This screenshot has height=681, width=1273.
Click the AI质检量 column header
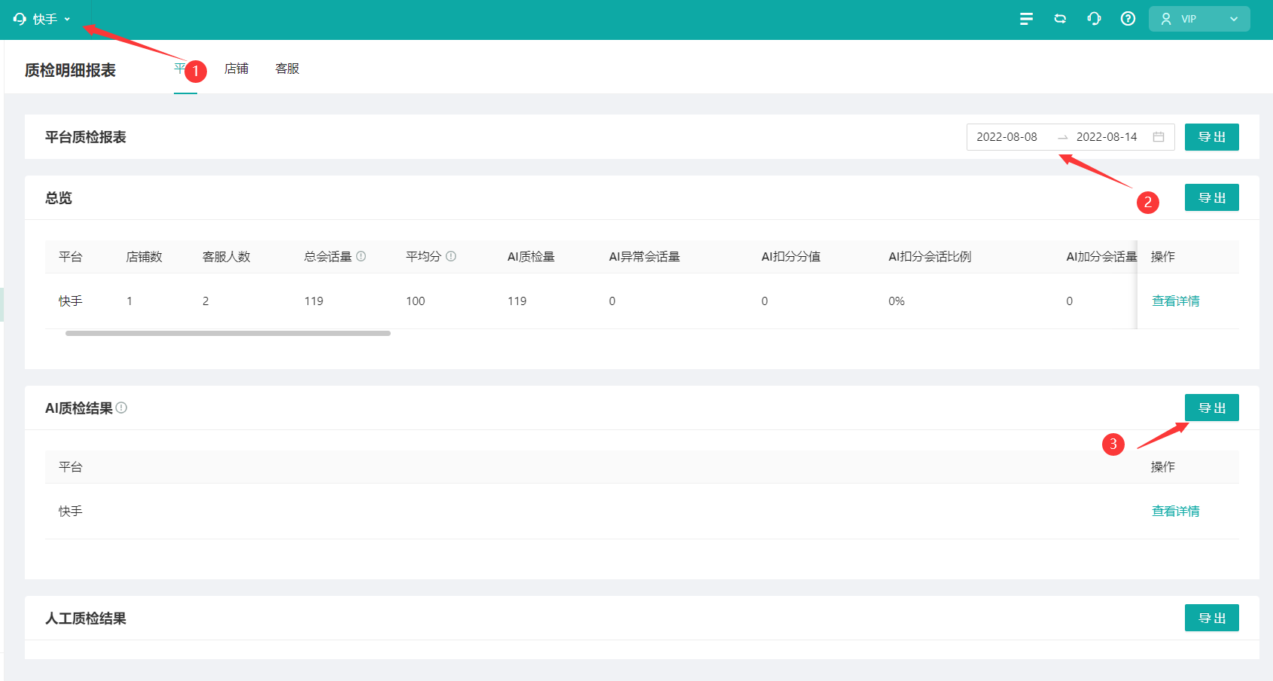coord(531,257)
